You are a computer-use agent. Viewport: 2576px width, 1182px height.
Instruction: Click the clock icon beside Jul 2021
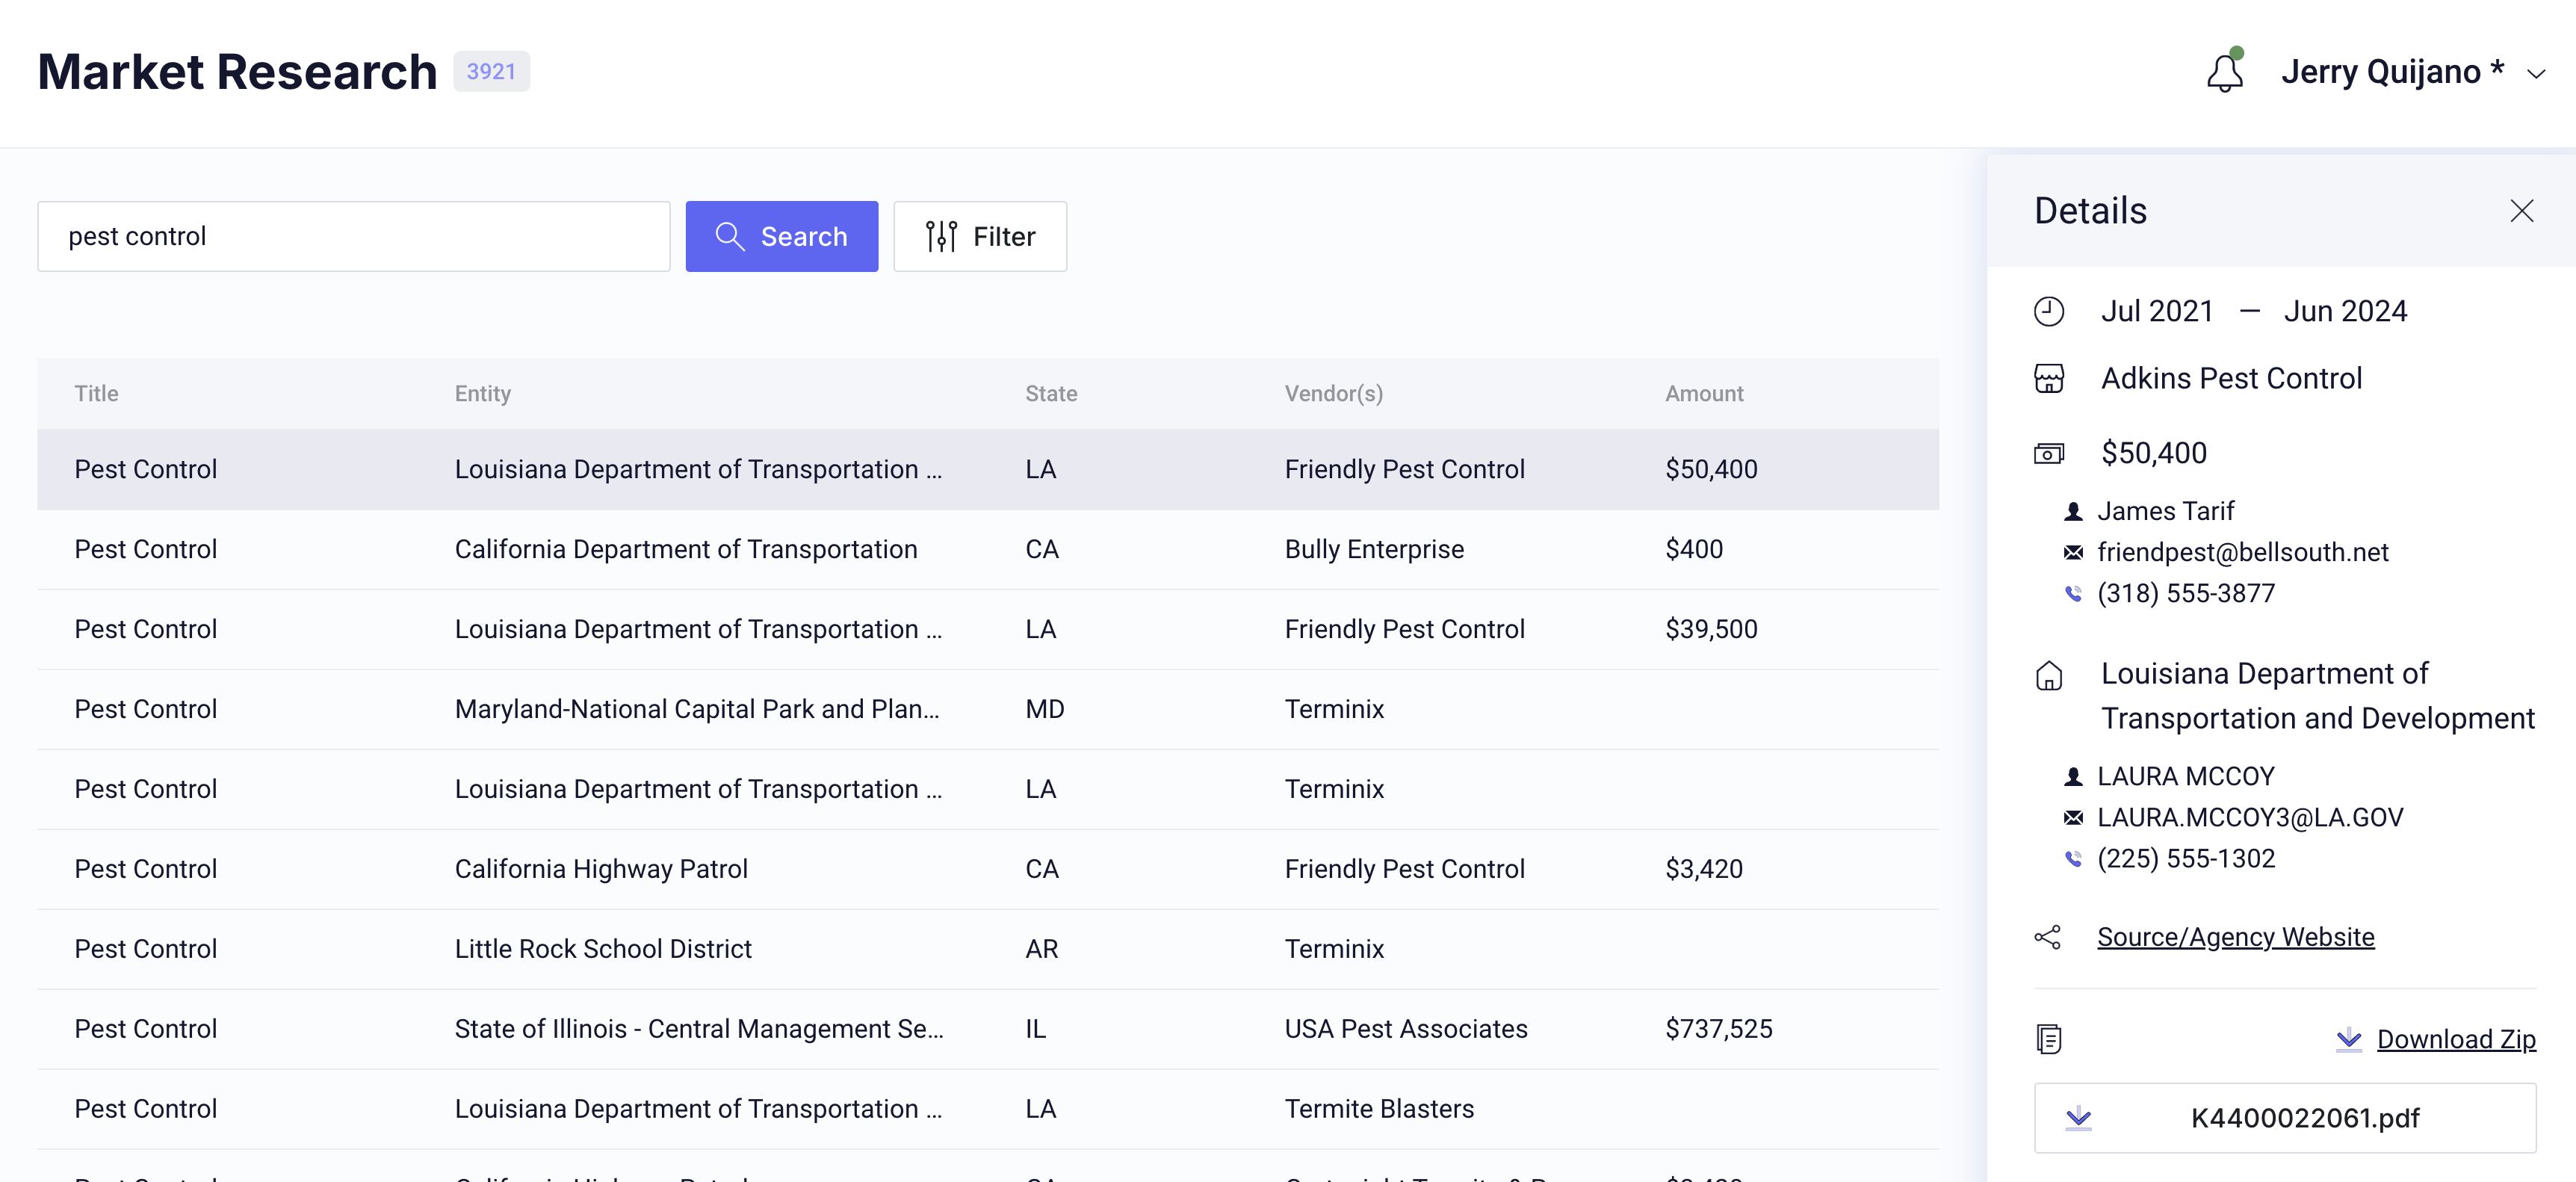[2048, 311]
